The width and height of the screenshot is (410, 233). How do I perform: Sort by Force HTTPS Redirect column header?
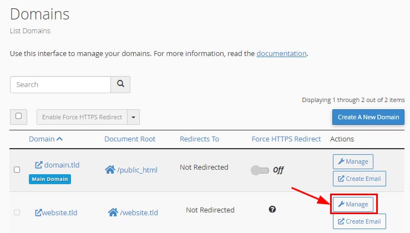point(286,139)
